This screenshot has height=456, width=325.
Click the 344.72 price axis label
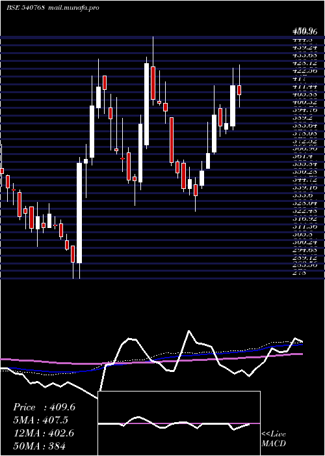click(304, 180)
